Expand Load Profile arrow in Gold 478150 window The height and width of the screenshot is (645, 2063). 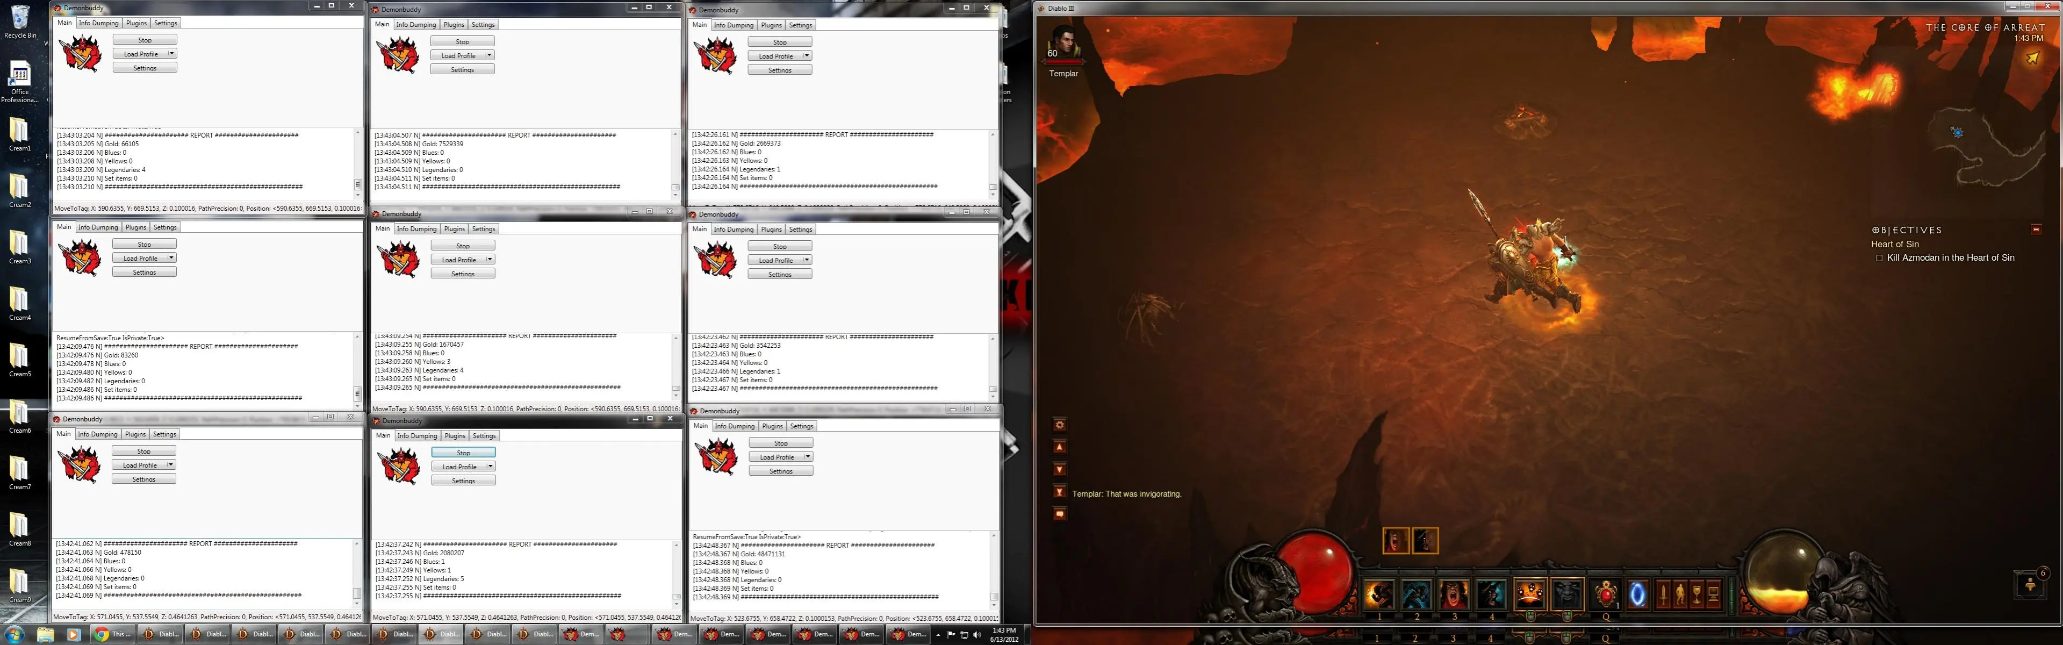click(x=170, y=465)
